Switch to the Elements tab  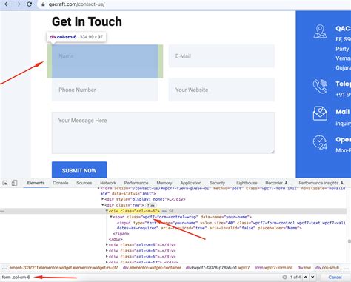[x=36, y=183]
